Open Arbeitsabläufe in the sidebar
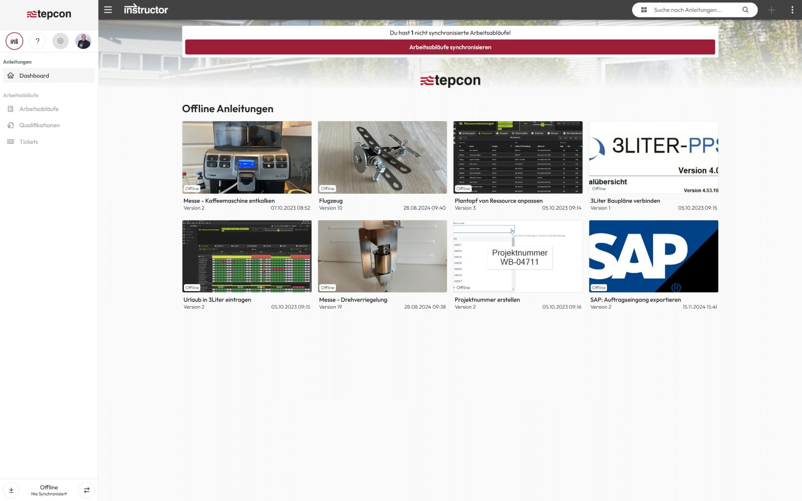The width and height of the screenshot is (802, 501). tap(39, 109)
